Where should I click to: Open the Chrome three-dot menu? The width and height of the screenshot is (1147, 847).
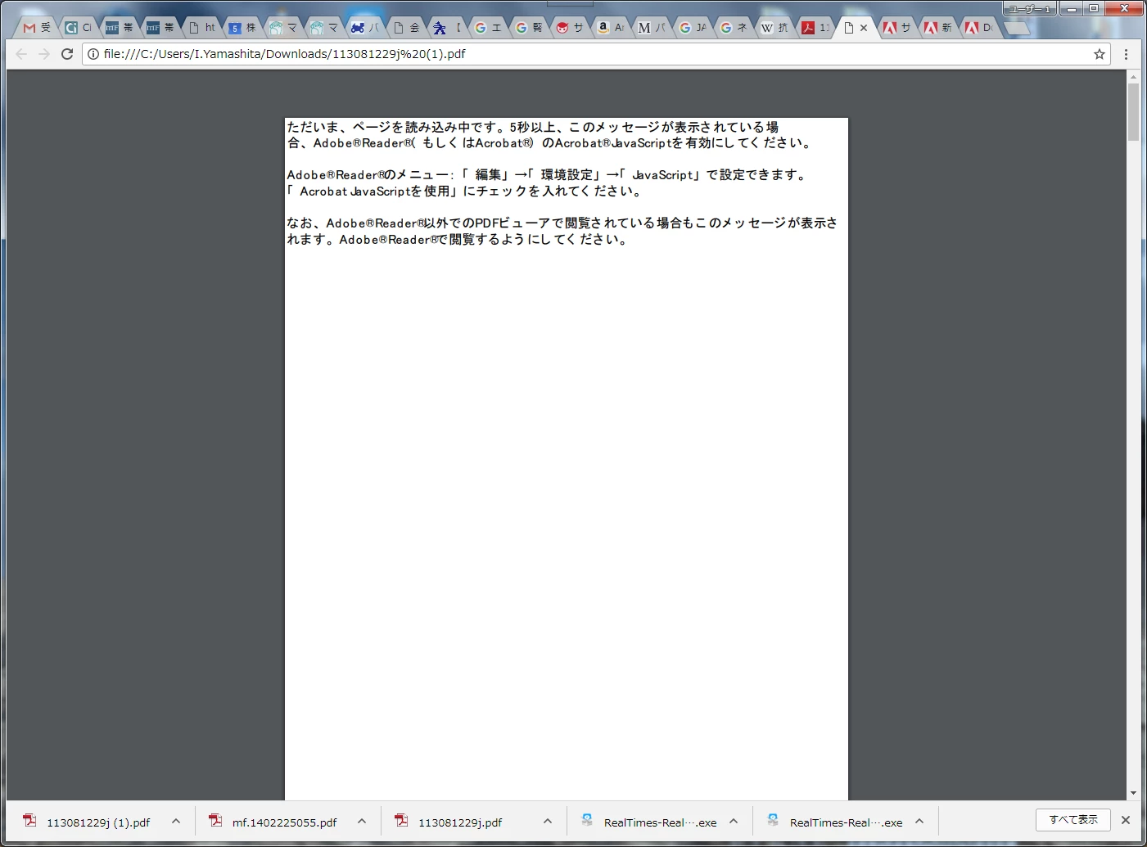click(x=1127, y=54)
